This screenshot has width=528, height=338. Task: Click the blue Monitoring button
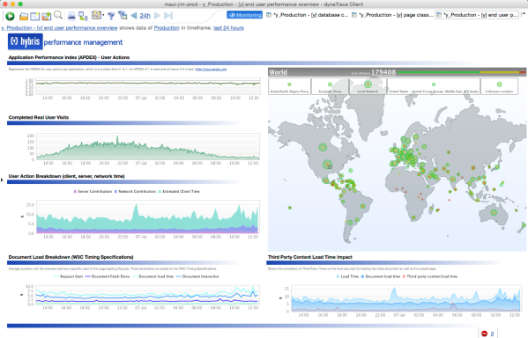[244, 15]
